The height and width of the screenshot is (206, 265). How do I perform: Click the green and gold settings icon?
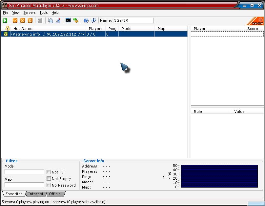[x=76, y=20]
